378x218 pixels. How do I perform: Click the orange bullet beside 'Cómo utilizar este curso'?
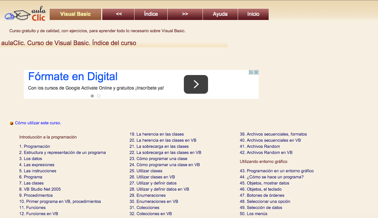12,123
